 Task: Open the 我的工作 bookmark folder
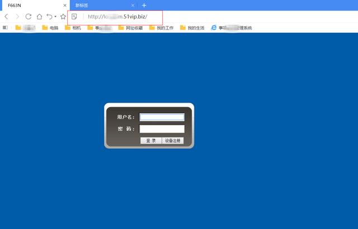(162, 28)
